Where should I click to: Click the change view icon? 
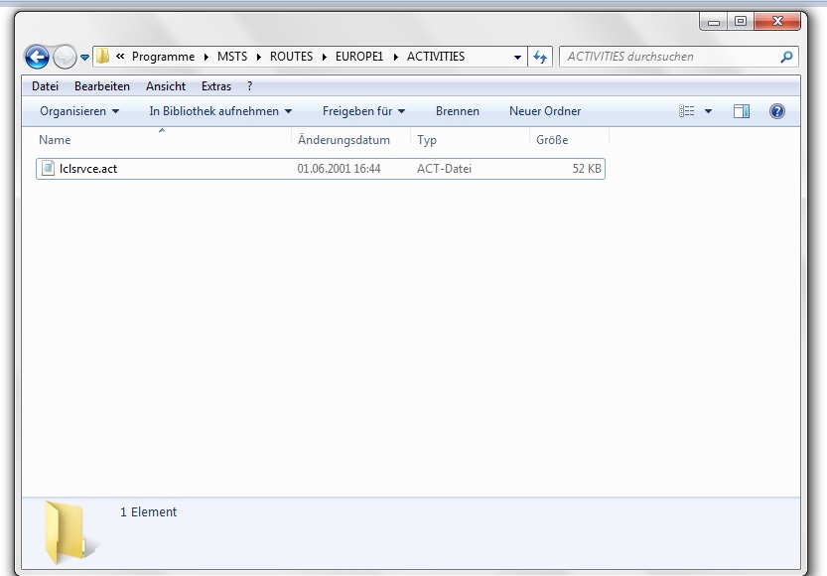tap(687, 111)
